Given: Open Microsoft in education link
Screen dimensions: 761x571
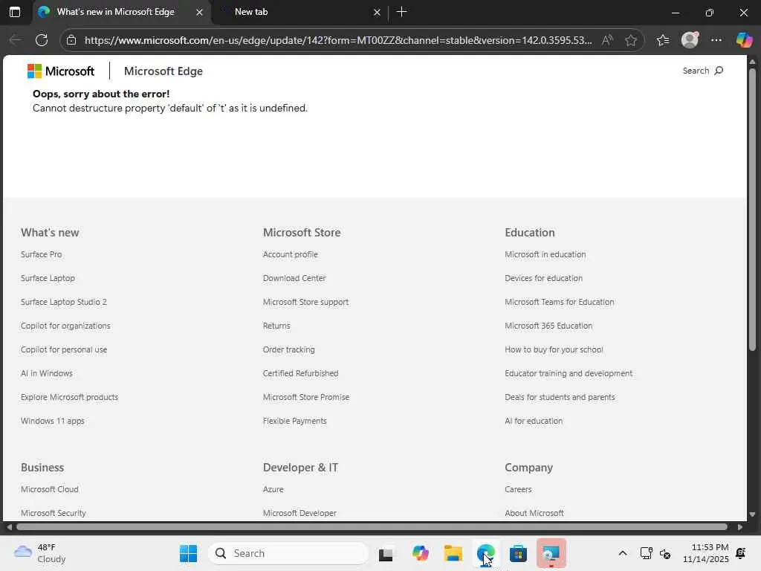Looking at the screenshot, I should pyautogui.click(x=545, y=254).
